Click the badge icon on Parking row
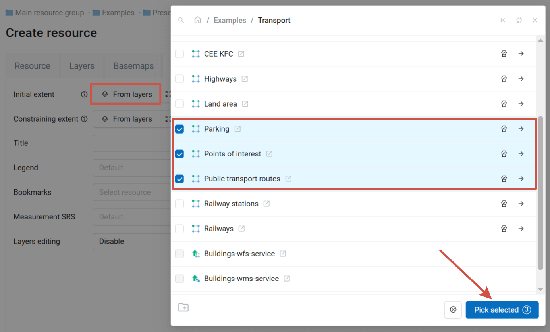Screen dimensions: 550x332 504,129
